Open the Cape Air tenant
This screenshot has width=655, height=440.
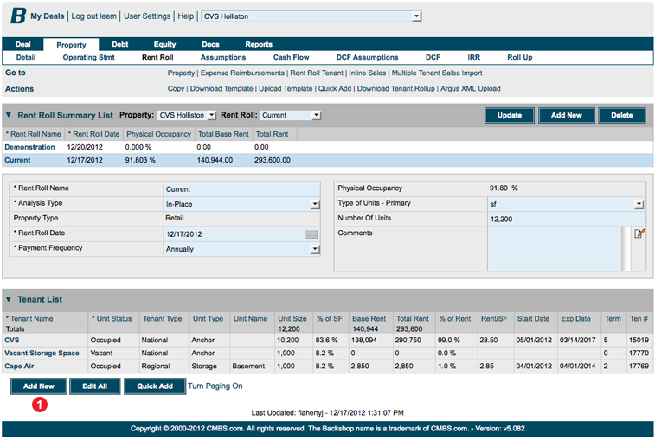tap(19, 366)
